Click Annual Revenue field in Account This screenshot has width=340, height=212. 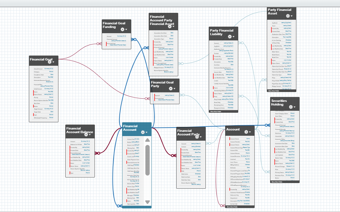[x=240, y=156]
